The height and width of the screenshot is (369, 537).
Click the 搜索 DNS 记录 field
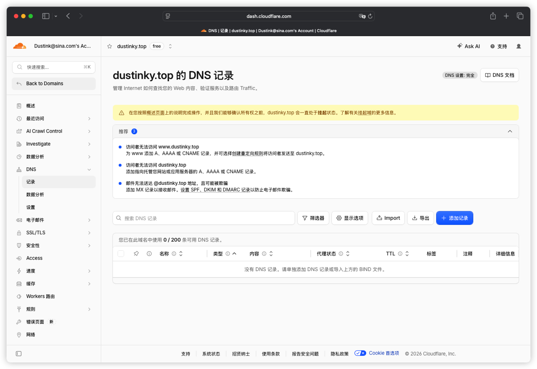pos(204,218)
